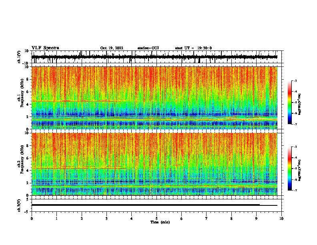Click the start UT = 19:30:0 text
The image size is (317, 245).
[x=193, y=48]
